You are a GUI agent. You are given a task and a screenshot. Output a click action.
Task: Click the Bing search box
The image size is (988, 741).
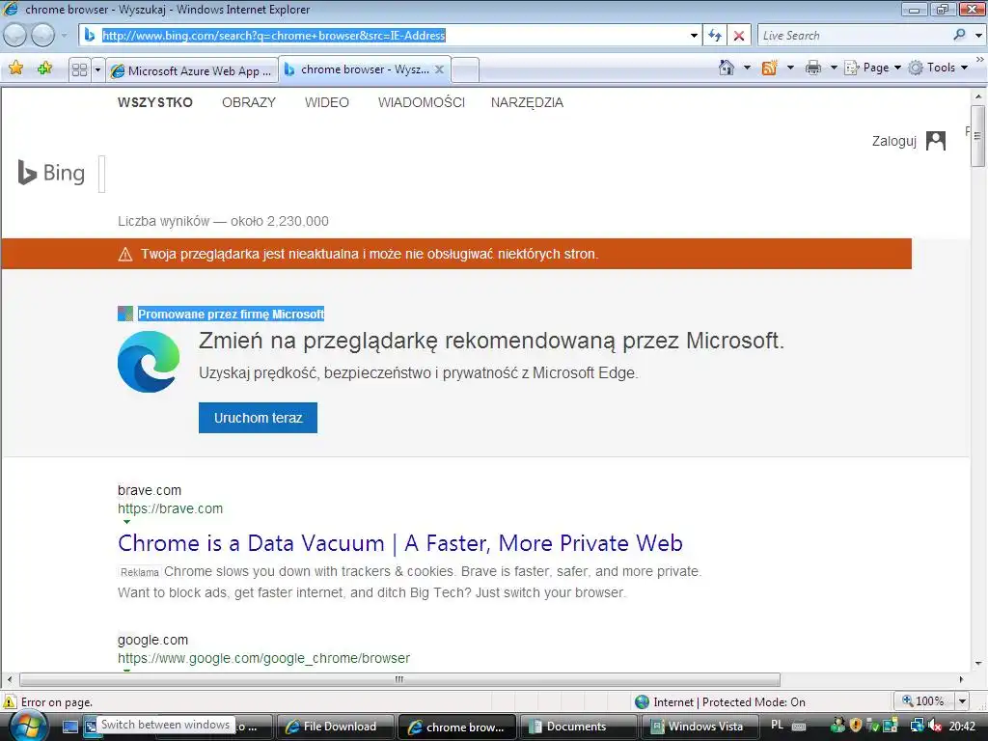tap(102, 174)
